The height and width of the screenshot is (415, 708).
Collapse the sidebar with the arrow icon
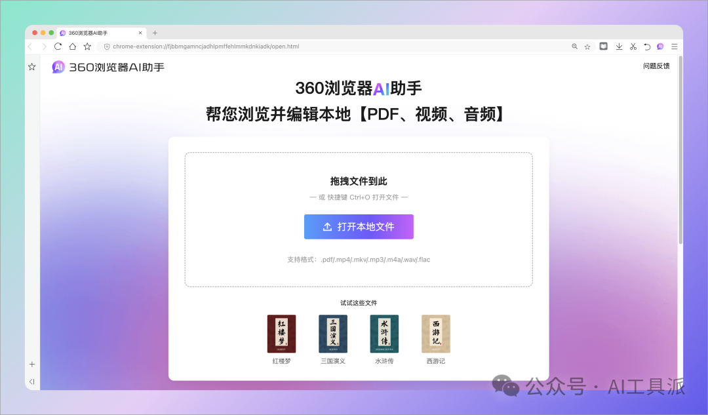coord(32,382)
